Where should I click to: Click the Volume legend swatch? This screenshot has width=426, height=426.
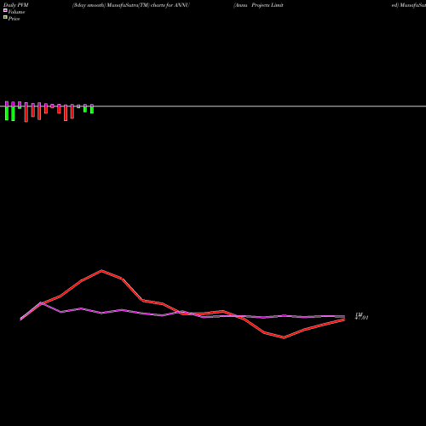tap(5, 10)
